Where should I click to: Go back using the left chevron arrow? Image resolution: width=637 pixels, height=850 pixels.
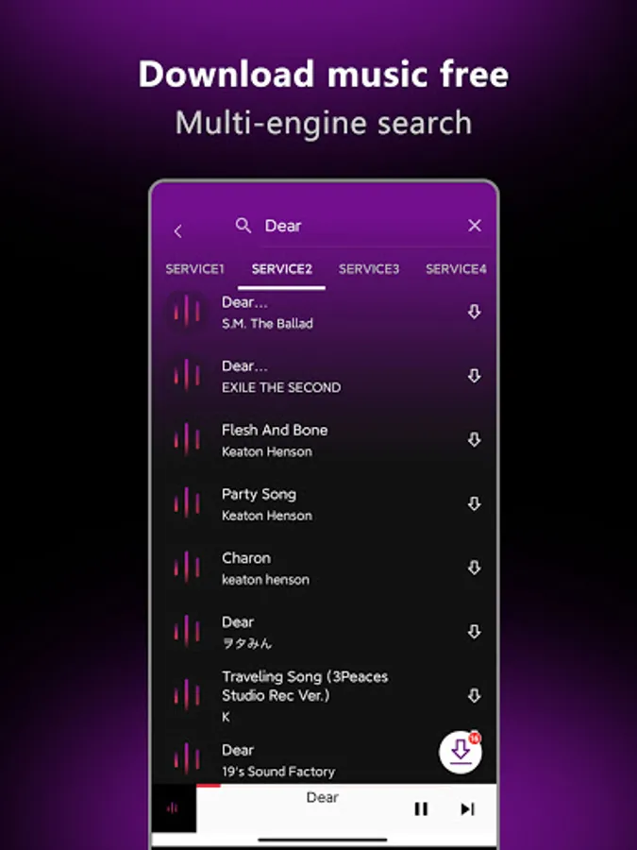pyautogui.click(x=177, y=231)
